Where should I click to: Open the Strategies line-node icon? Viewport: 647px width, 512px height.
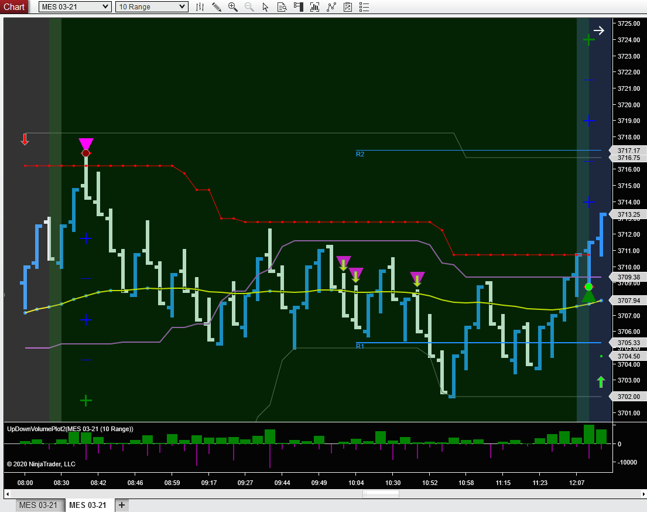point(331,7)
